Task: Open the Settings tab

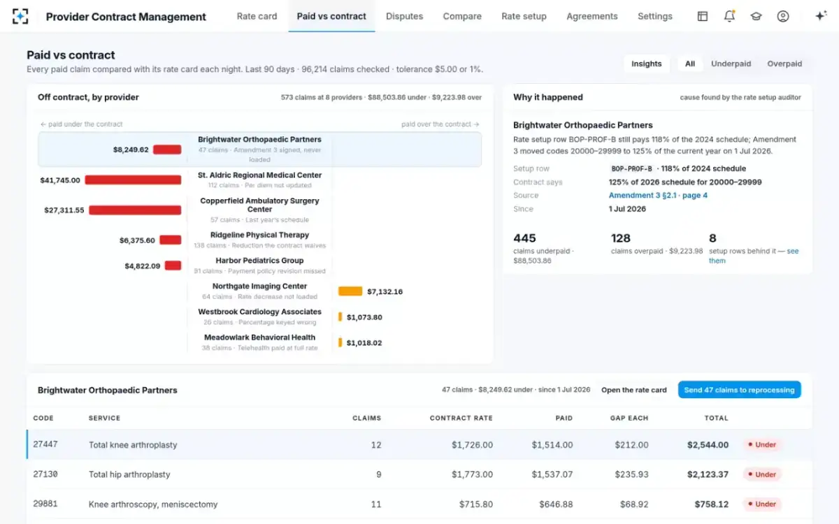Action: [655, 16]
